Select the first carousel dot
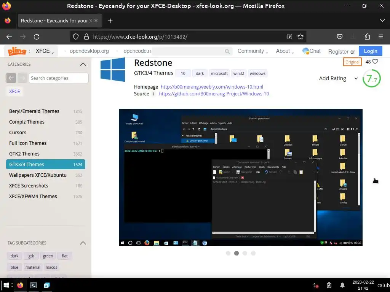This screenshot has width=390, height=292. click(228, 253)
